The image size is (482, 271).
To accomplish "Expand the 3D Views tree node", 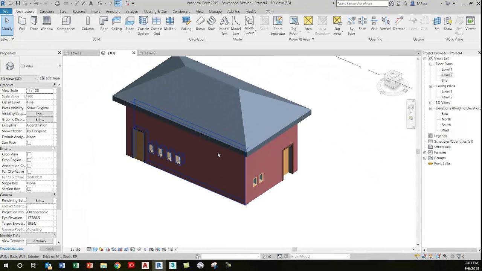I will pyautogui.click(x=431, y=103).
